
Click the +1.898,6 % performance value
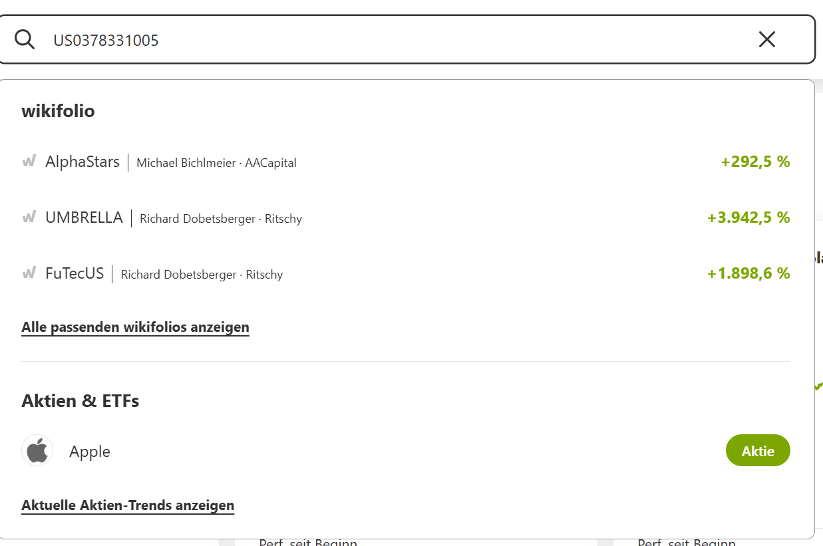pyautogui.click(x=748, y=273)
